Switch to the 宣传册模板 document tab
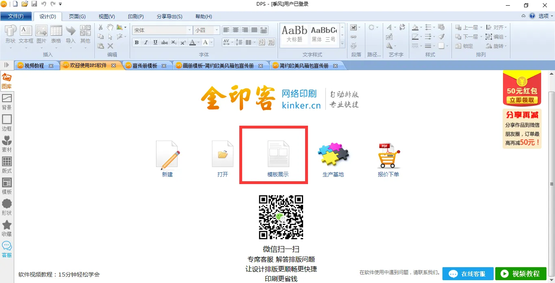The image size is (555, 283). coord(145,66)
